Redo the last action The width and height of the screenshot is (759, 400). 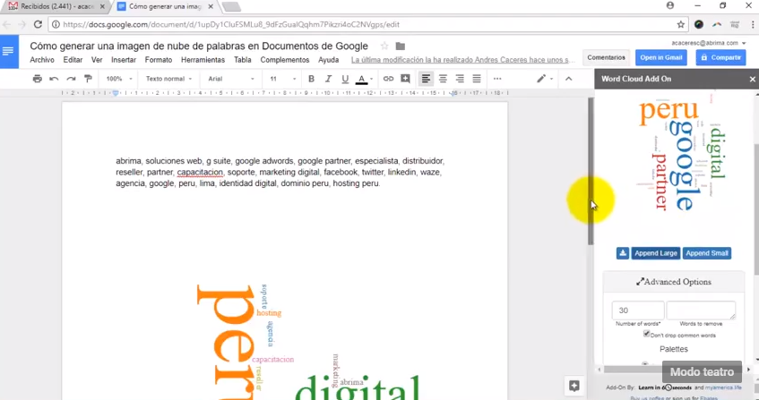point(71,79)
